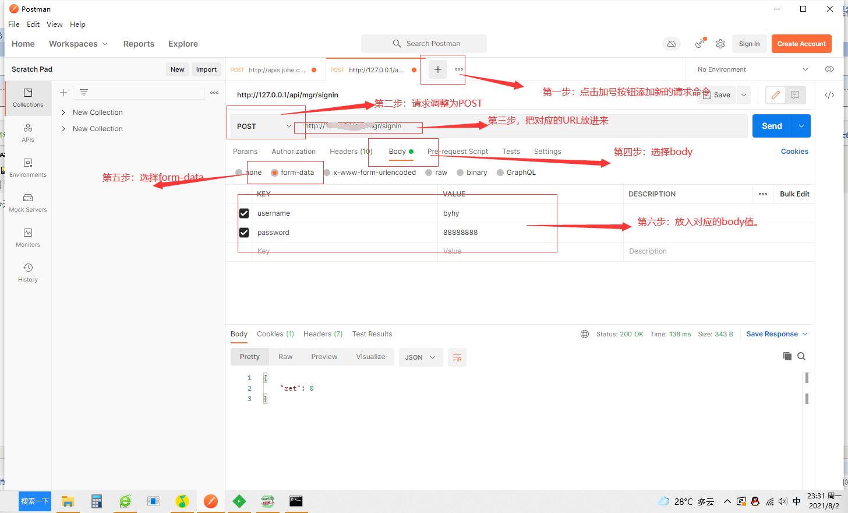The height and width of the screenshot is (513, 848).
Task: Switch to the response Cookies (1) tab
Action: [x=275, y=334]
